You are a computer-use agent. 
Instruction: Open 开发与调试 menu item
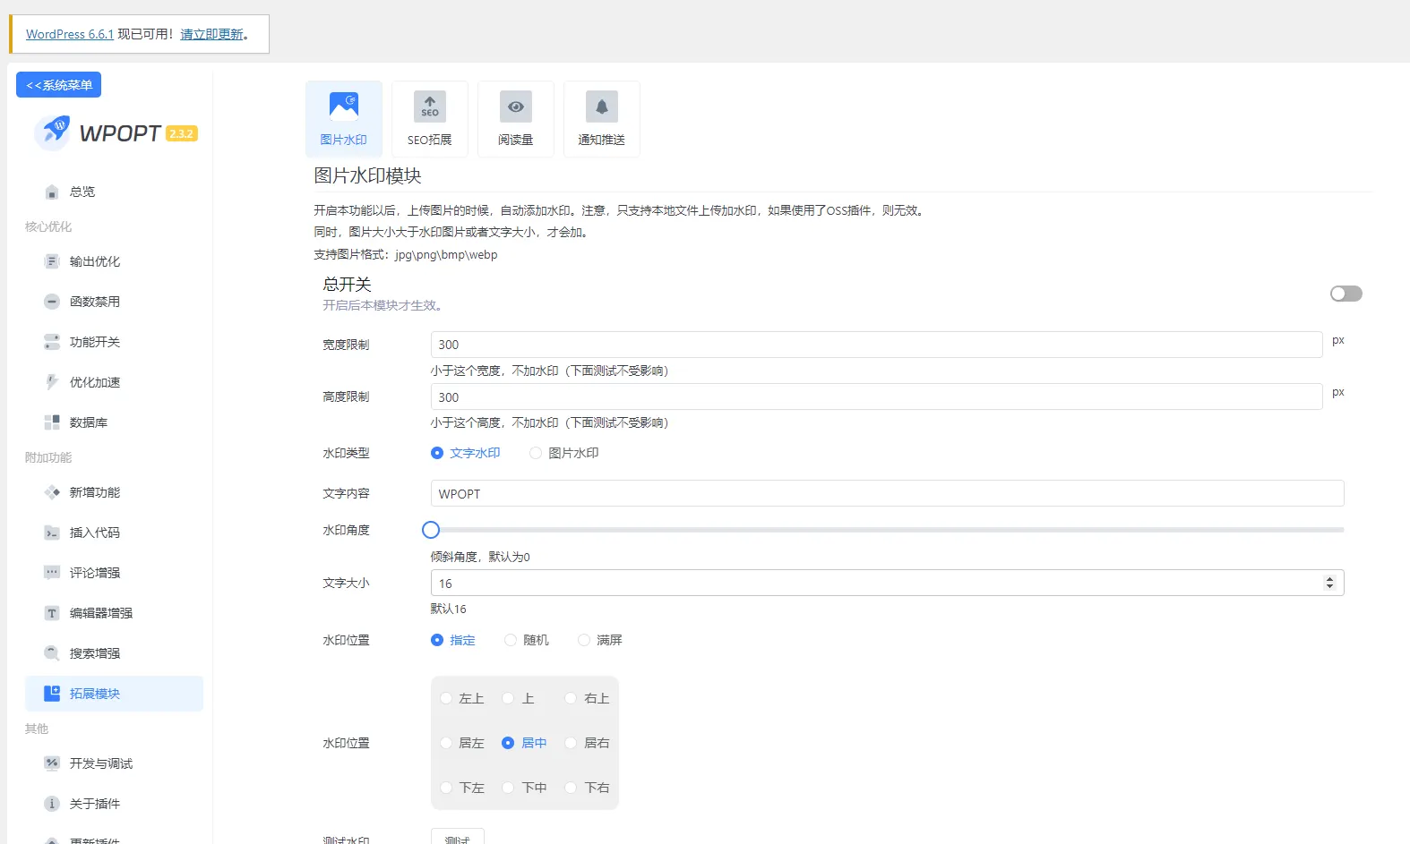tap(114, 763)
